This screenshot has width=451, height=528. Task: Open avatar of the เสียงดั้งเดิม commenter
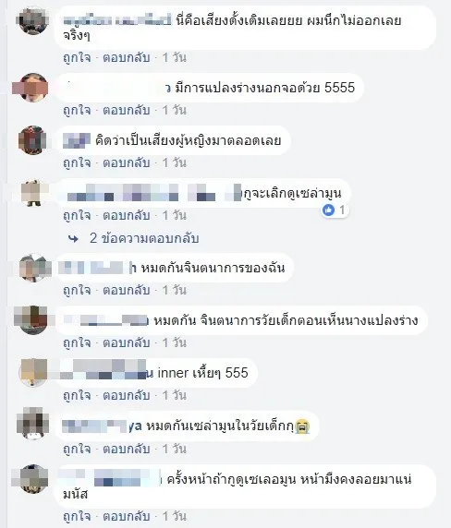tap(32, 21)
